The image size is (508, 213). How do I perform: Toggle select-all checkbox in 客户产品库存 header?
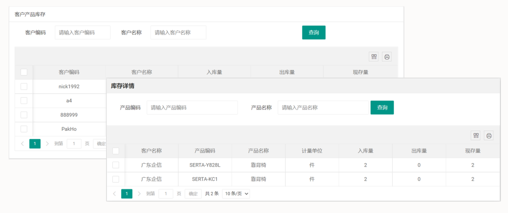pos(24,72)
